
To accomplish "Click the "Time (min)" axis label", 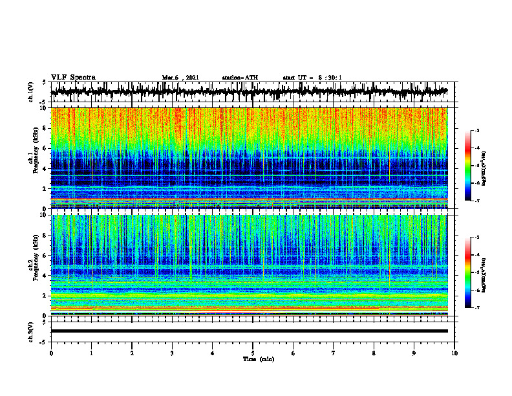I will 259,359.
